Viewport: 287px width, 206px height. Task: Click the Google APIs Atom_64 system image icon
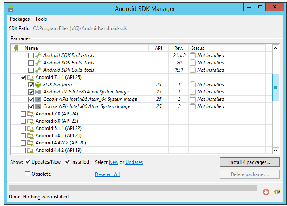38,99
